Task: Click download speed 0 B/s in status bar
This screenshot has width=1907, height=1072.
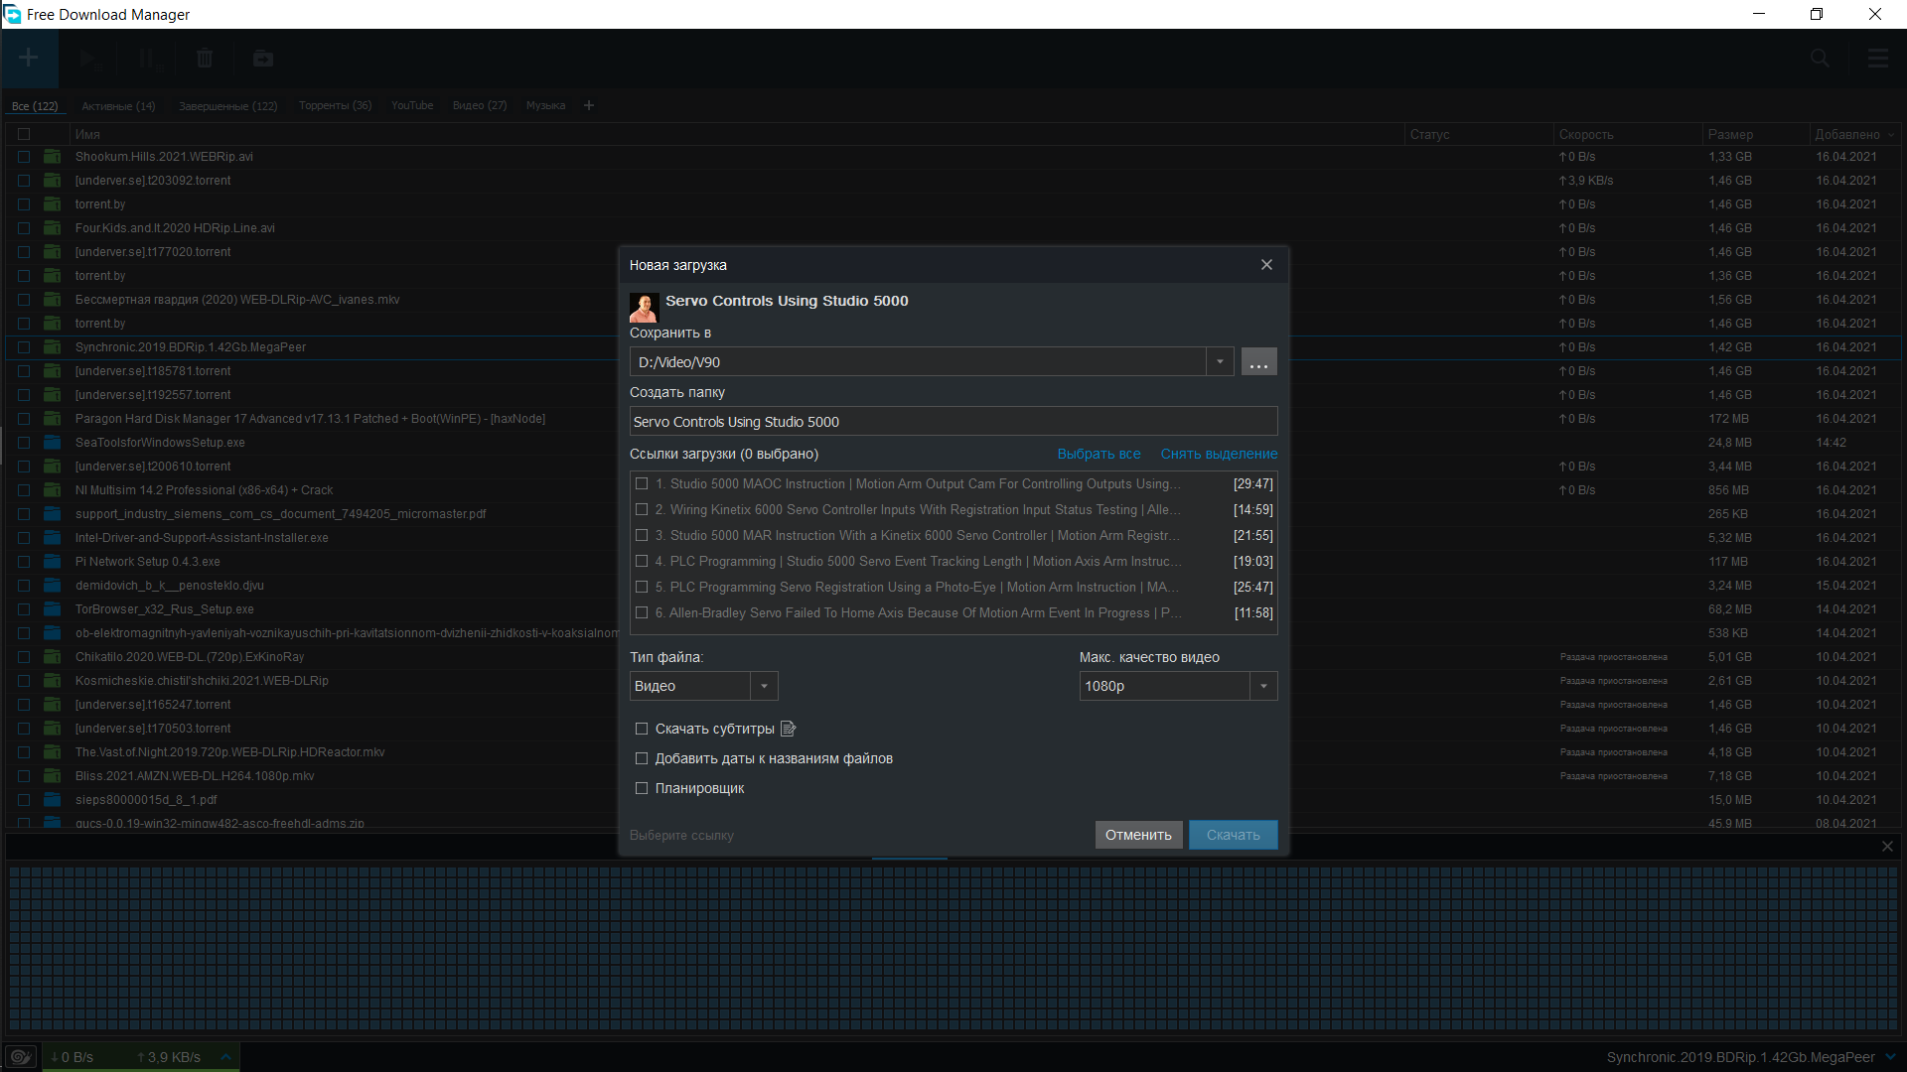Action: click(72, 1057)
